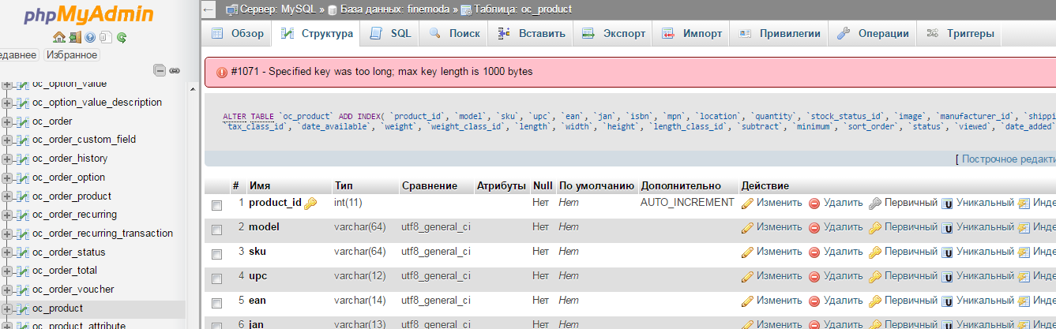Click table icon next to oc_product
The width and height of the screenshot is (1056, 329).
click(23, 308)
